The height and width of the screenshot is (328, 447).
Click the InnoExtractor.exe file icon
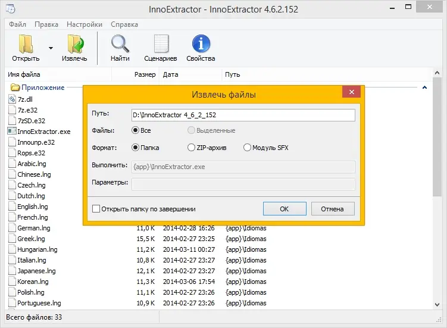12,131
